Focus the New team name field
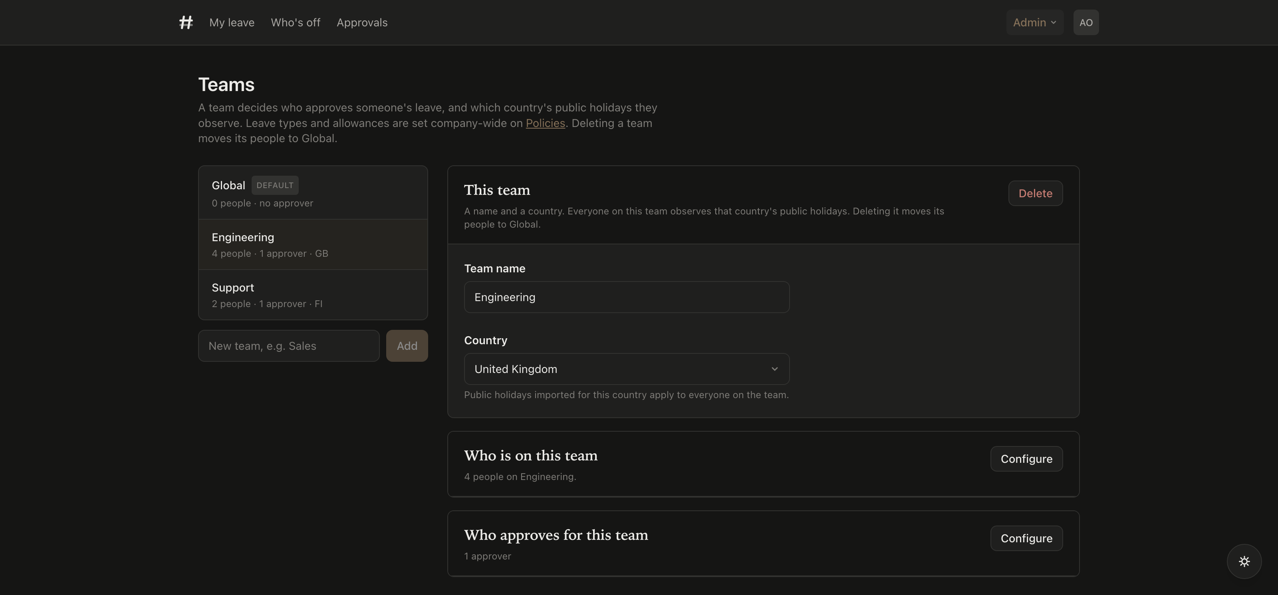The height and width of the screenshot is (595, 1278). coord(289,346)
